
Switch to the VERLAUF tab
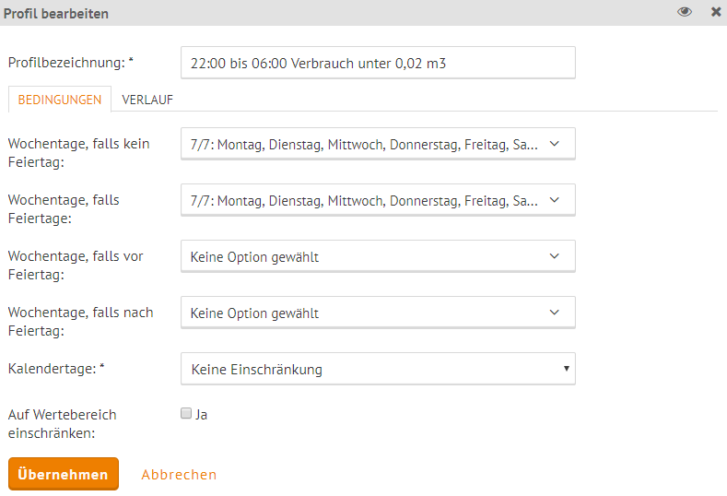click(147, 100)
